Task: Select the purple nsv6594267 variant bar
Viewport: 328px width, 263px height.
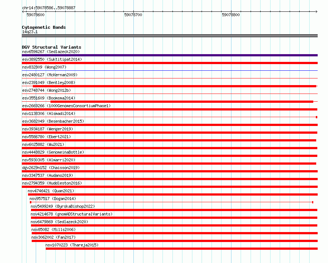Action: tap(170, 55)
